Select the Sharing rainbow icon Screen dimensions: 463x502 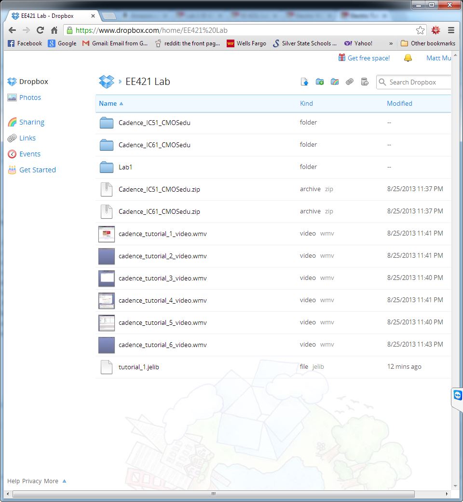(12, 122)
